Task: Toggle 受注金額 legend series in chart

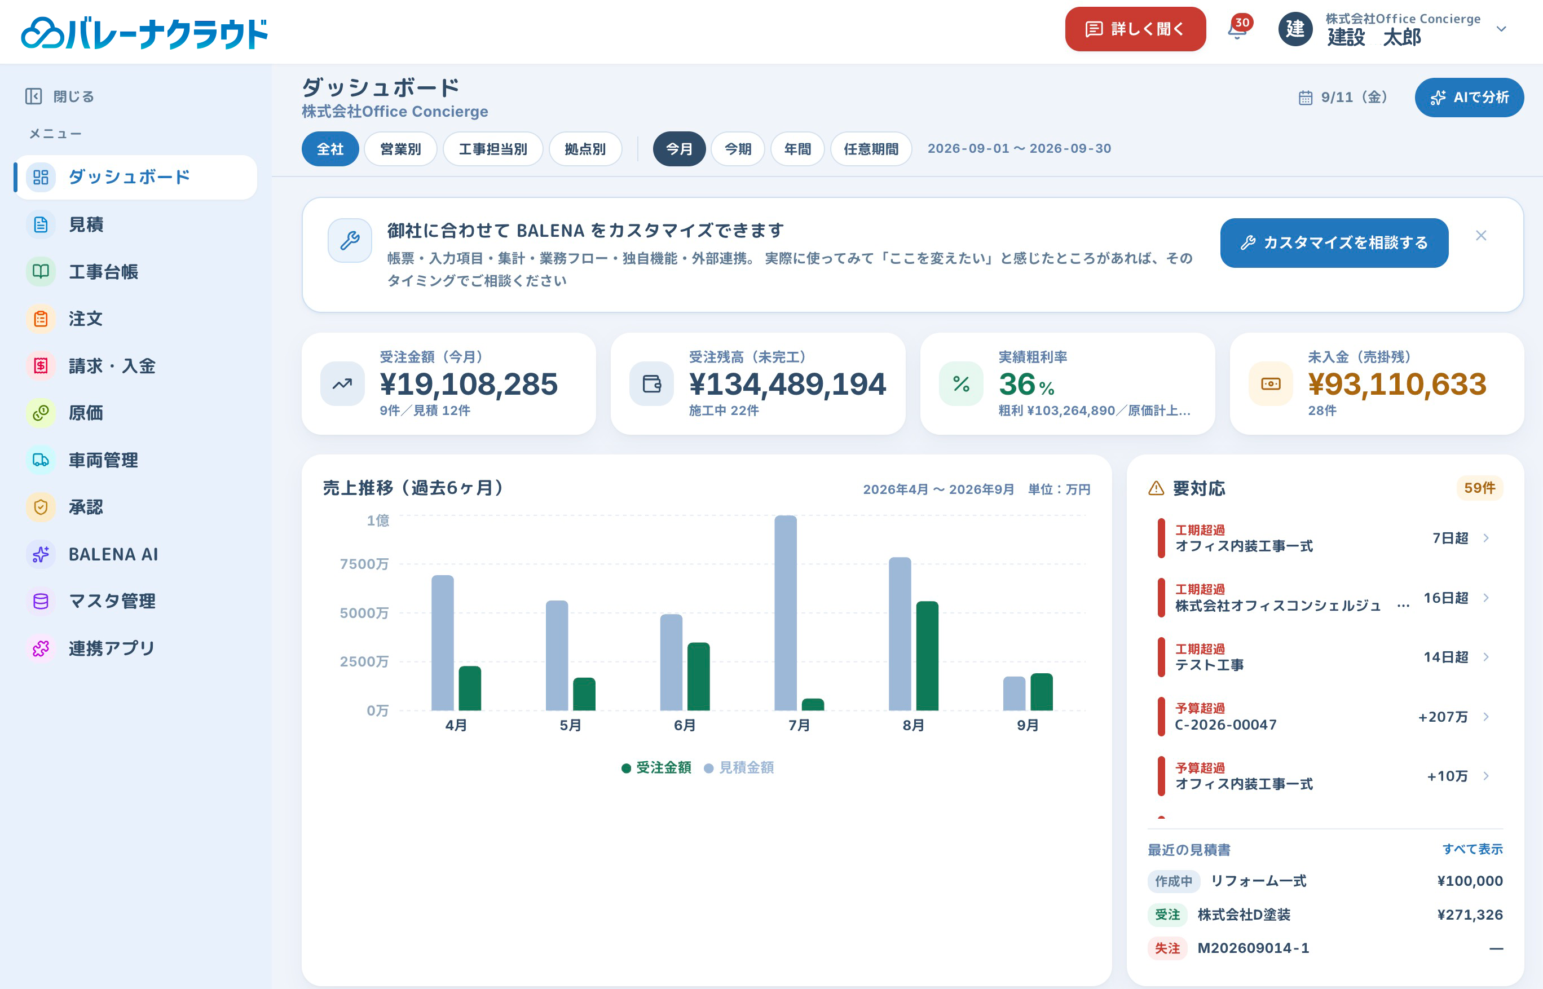Action: [656, 767]
